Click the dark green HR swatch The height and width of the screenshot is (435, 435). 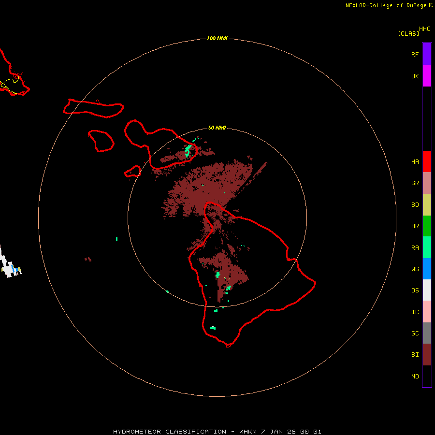coord(427,226)
